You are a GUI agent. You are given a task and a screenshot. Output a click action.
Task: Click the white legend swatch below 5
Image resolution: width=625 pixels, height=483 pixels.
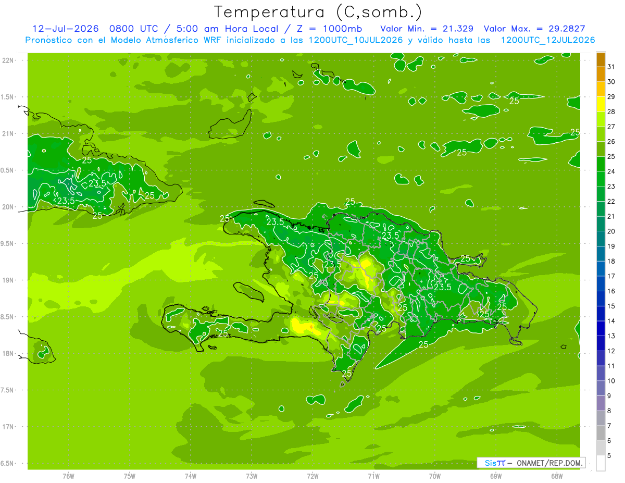tap(601, 463)
